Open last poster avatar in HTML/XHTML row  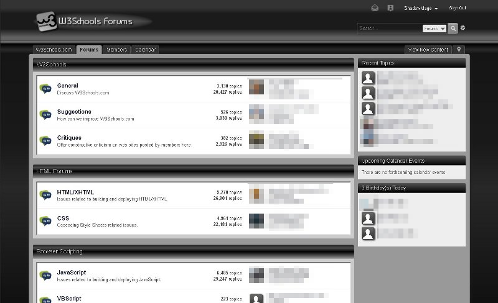click(256, 194)
